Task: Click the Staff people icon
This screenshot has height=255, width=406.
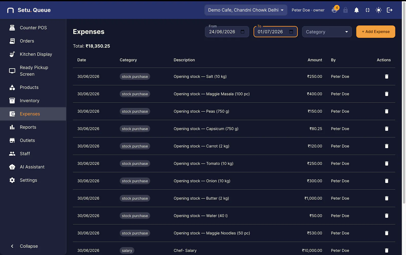Action: [12, 154]
